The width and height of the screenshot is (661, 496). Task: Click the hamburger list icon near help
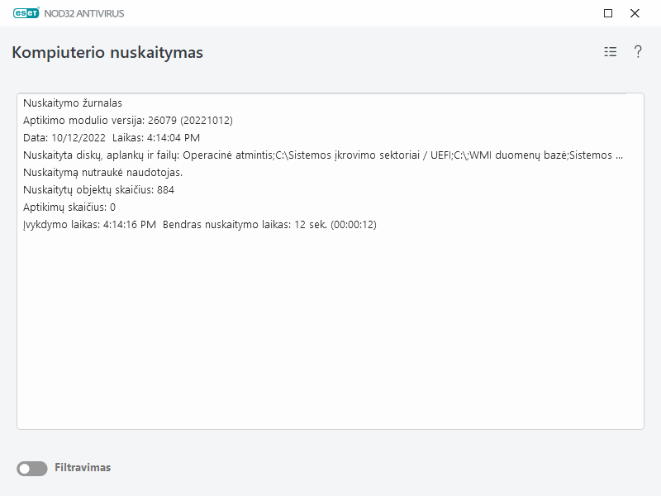(609, 51)
